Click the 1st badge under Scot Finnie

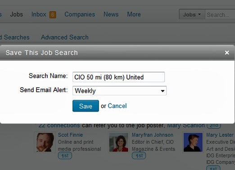click(65, 156)
